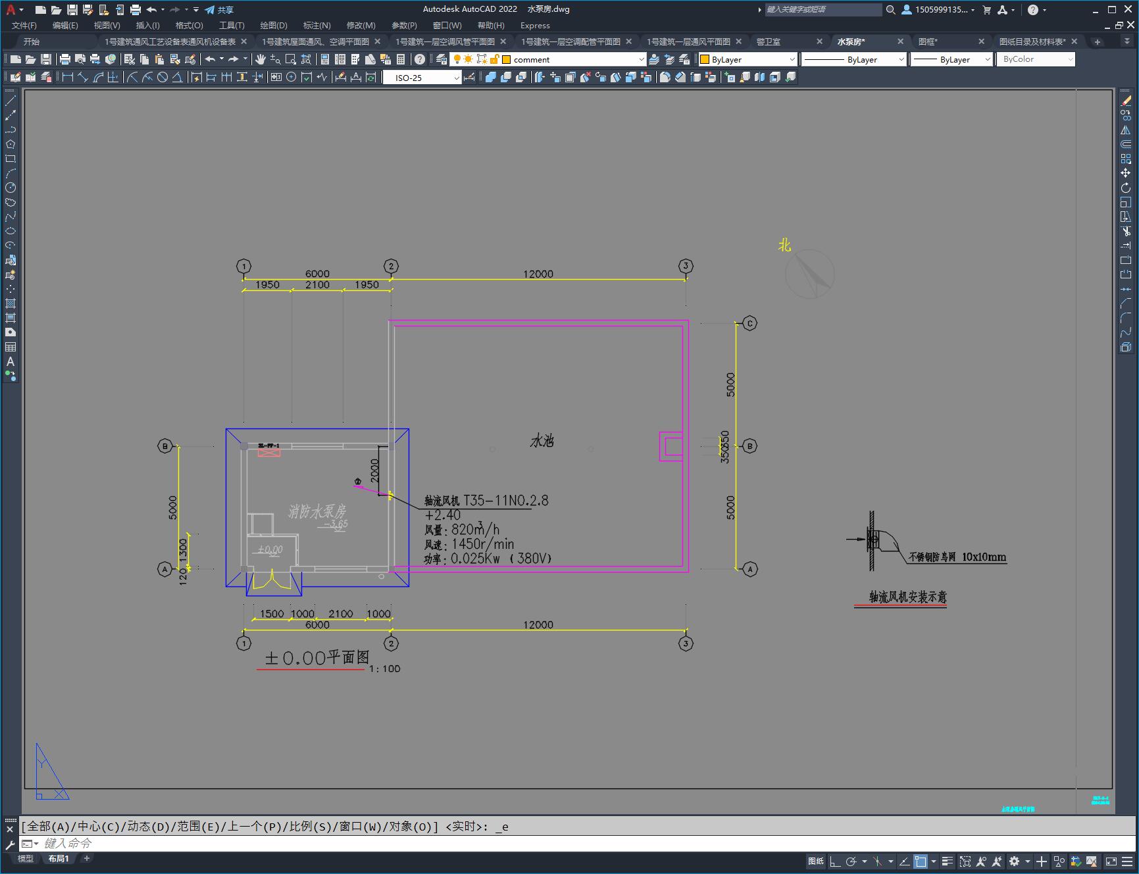Toggle Ortho mode in status bar

pos(835,861)
